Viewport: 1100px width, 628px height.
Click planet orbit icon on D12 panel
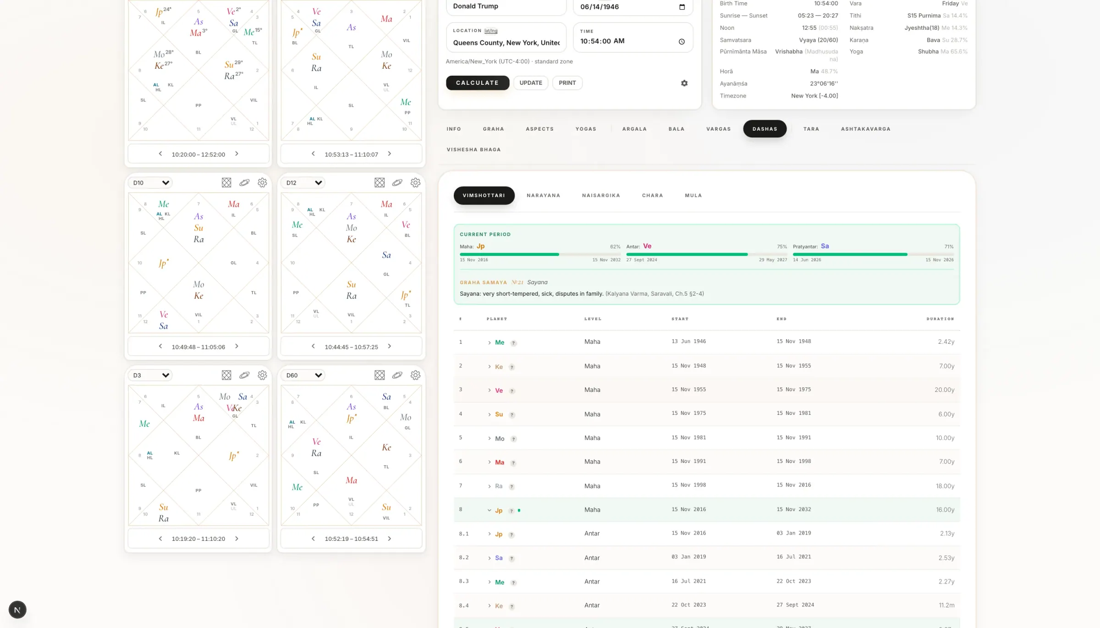point(397,182)
